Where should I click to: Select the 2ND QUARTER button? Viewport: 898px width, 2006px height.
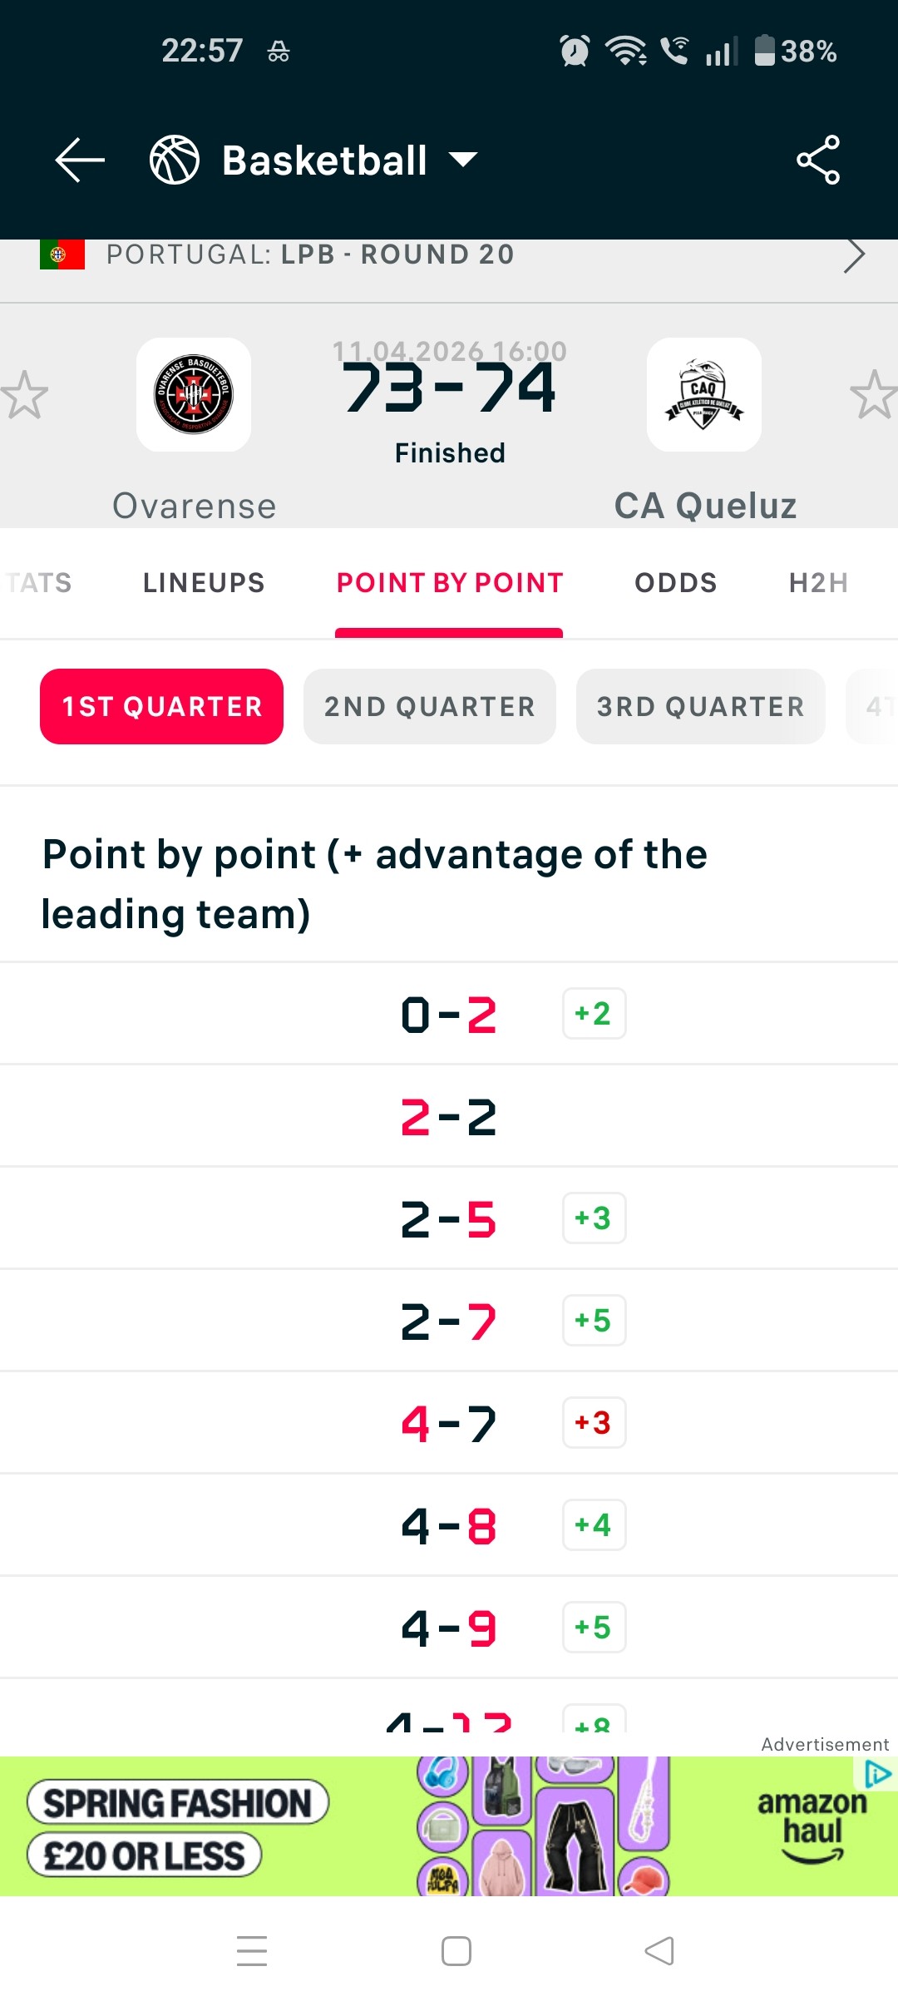[x=430, y=706]
